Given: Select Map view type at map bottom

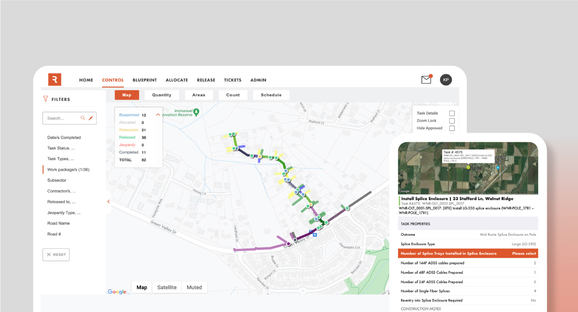Looking at the screenshot, I should 142,287.
